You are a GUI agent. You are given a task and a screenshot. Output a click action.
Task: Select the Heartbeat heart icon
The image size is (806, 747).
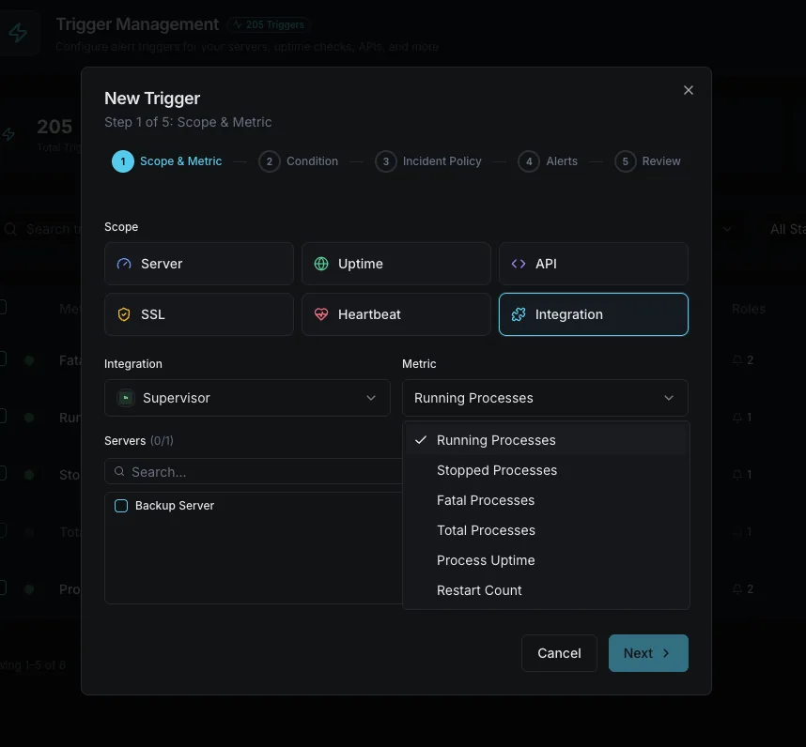321,314
